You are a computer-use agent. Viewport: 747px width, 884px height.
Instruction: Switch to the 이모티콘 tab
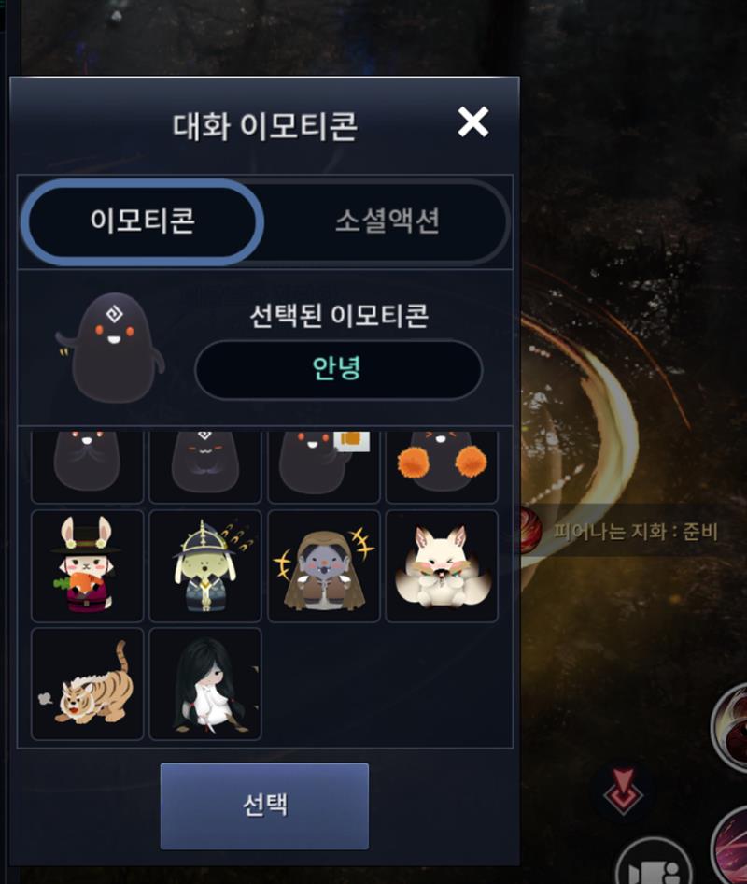pos(143,221)
